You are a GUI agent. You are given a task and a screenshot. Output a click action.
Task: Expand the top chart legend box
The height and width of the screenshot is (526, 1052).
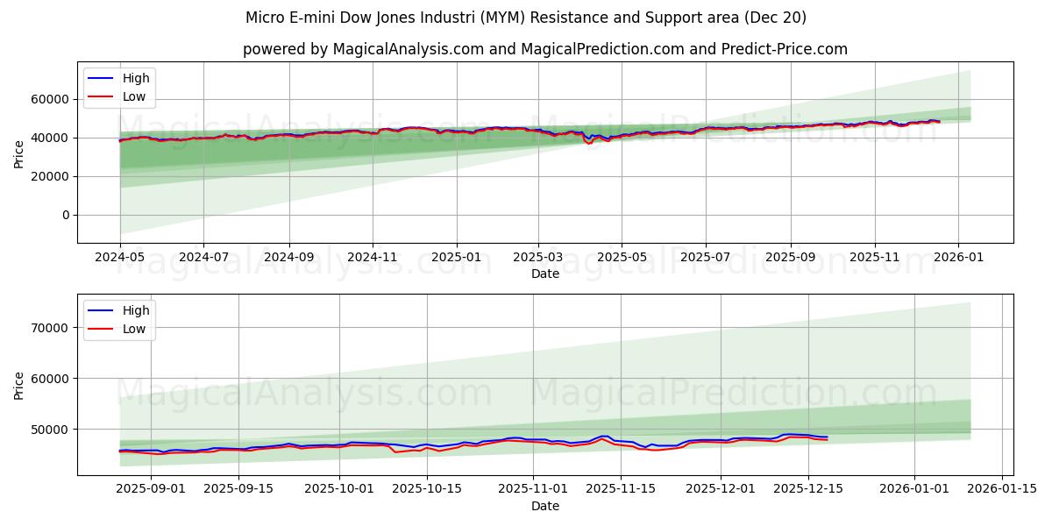click(119, 87)
